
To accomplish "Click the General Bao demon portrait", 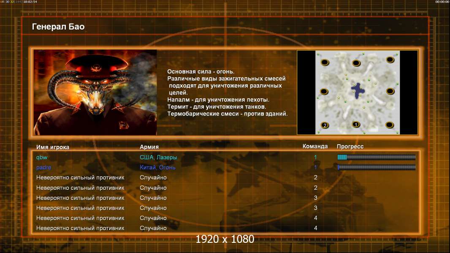I will pyautogui.click(x=95, y=92).
